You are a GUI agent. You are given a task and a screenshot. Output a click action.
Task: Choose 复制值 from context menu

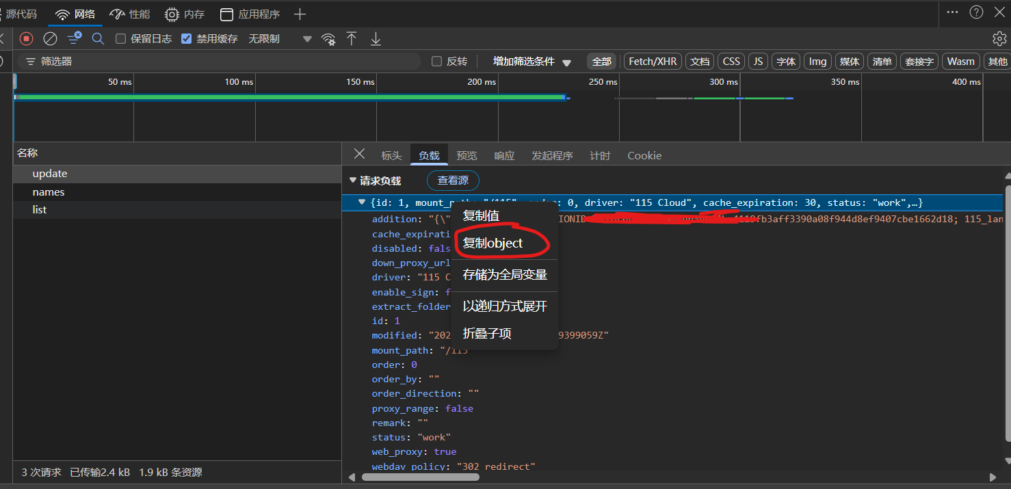click(505, 215)
